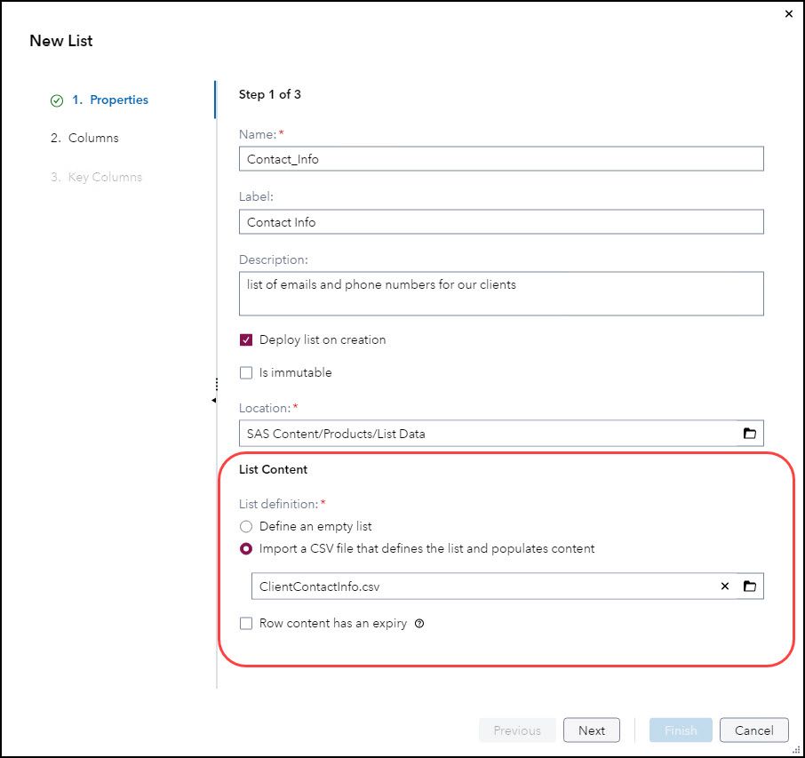Image resolution: width=805 pixels, height=758 pixels.
Task: Select the Import a CSV file option
Action: 246,547
